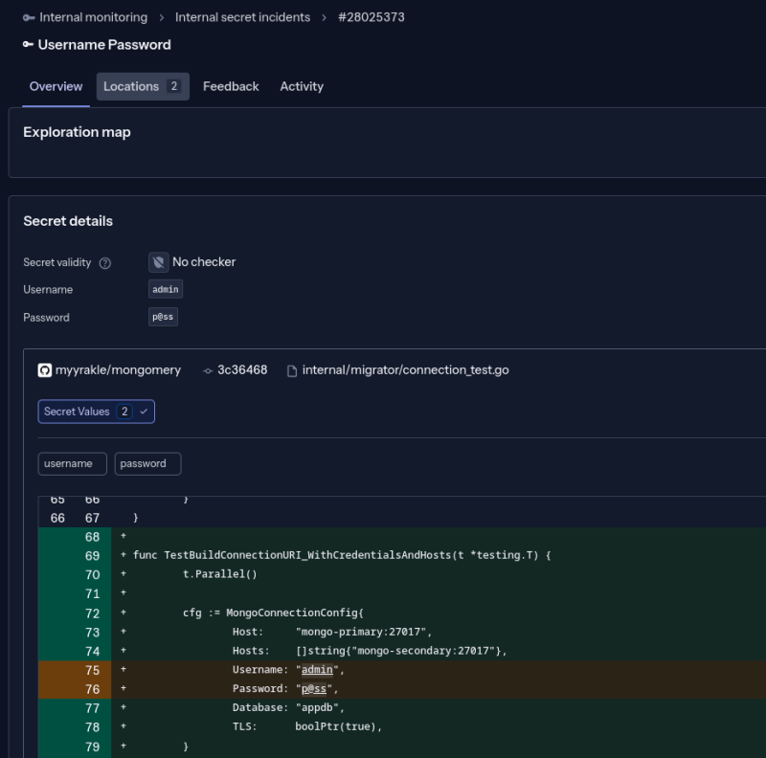Image resolution: width=766 pixels, height=758 pixels.
Task: Toggle the Secret Values filter checkmark
Action: (x=144, y=412)
